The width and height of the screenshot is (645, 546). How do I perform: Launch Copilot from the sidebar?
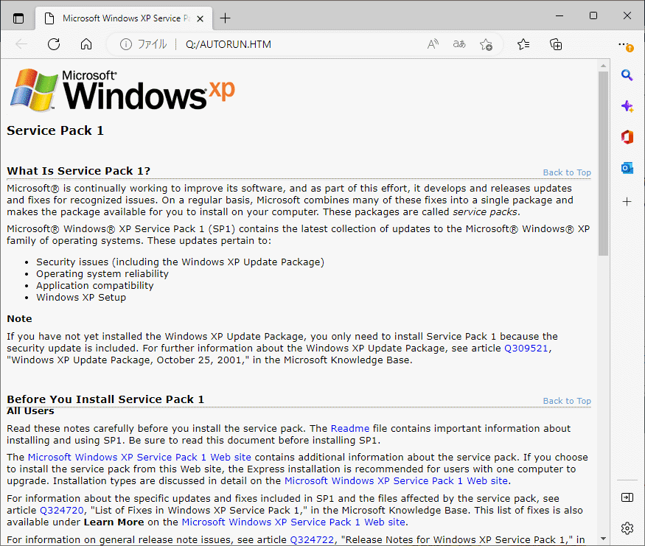pyautogui.click(x=627, y=106)
